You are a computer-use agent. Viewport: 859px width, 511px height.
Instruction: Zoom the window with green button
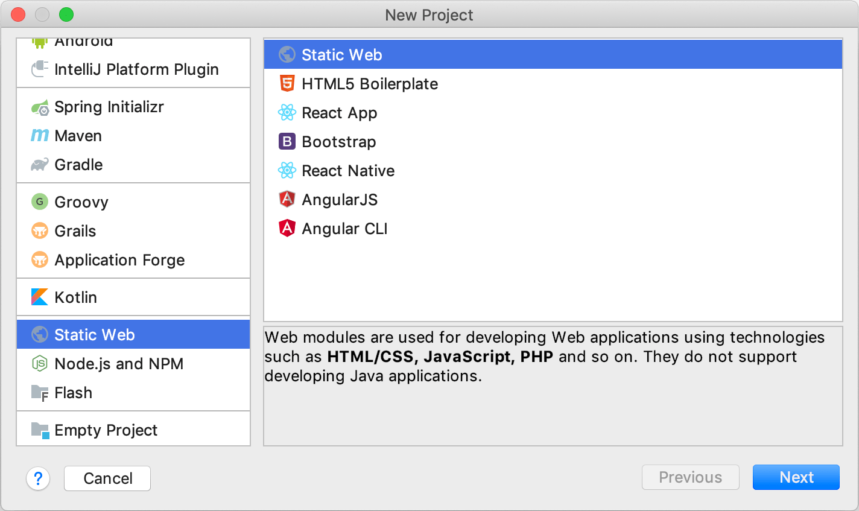coord(66,14)
